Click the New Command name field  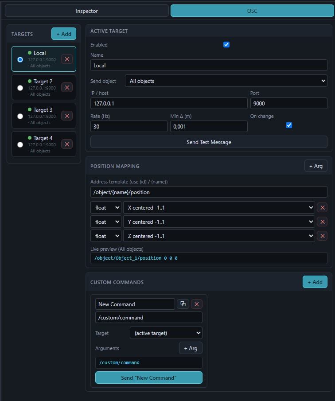[135, 304]
